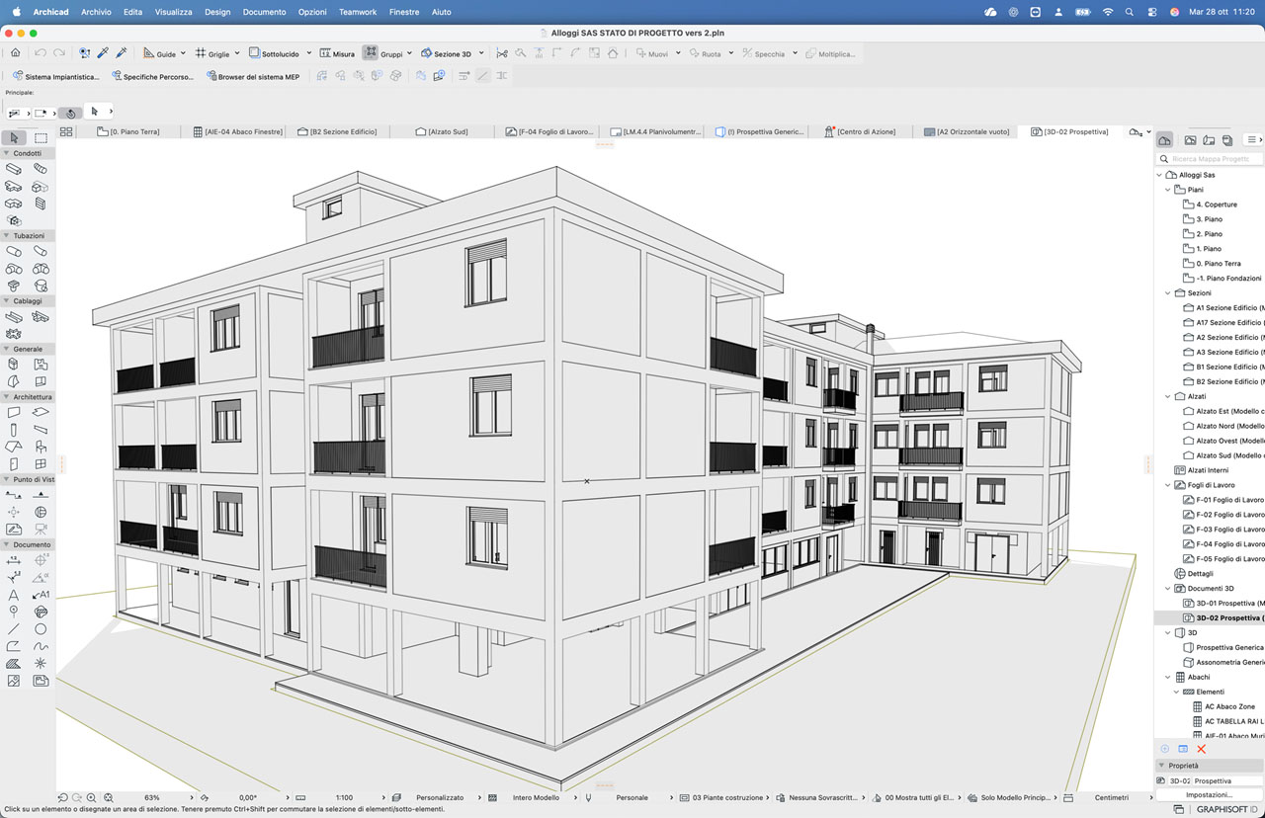This screenshot has width=1265, height=818.
Task: Select the Arrow selection tool
Action: 14,136
